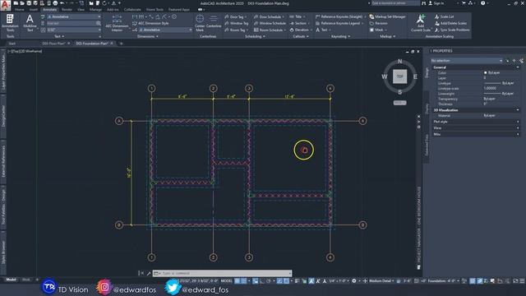Toggle snap mode in status bar
Image resolution: width=526 pixels, height=296 pixels.
pyautogui.click(x=244, y=281)
